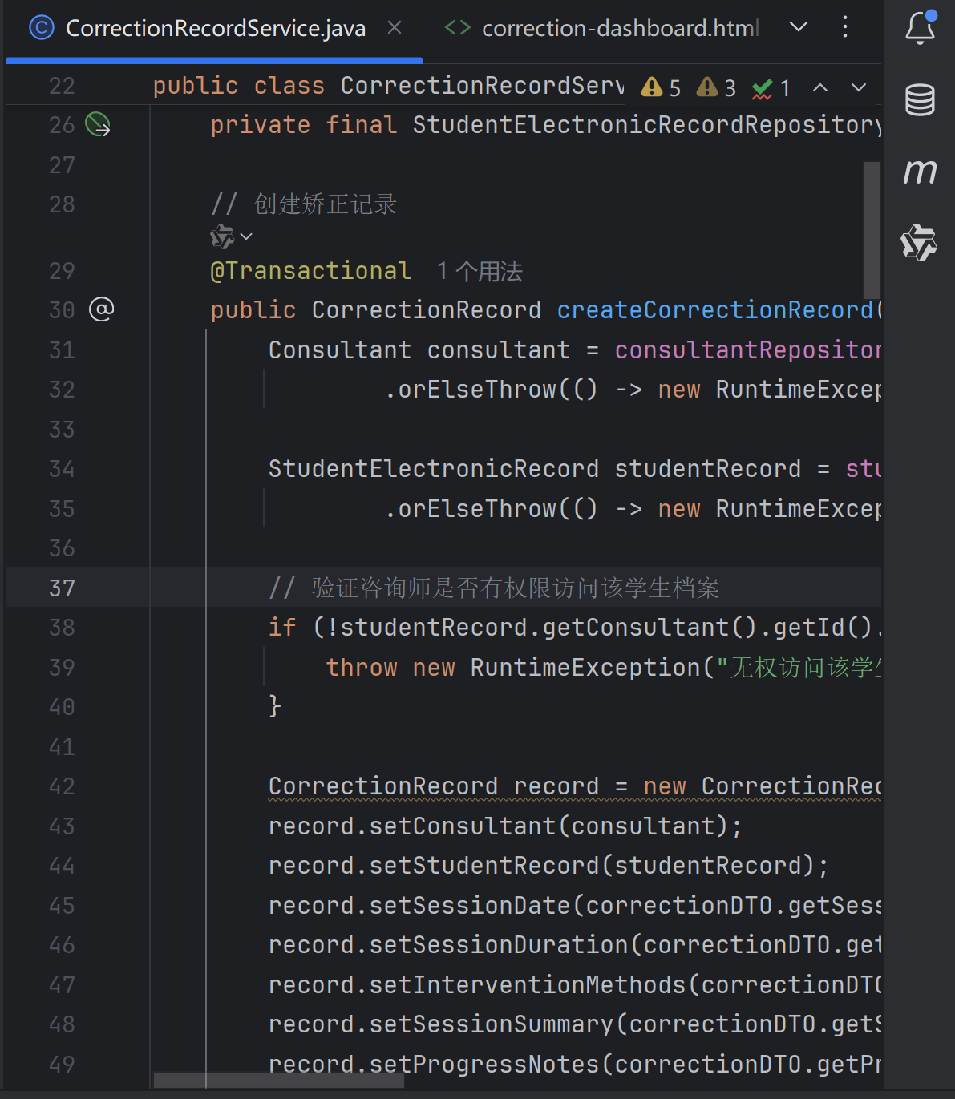Viewport: 955px width, 1099px height.
Task: Select the CorrectionRecordService.java tab
Action: 215,29
